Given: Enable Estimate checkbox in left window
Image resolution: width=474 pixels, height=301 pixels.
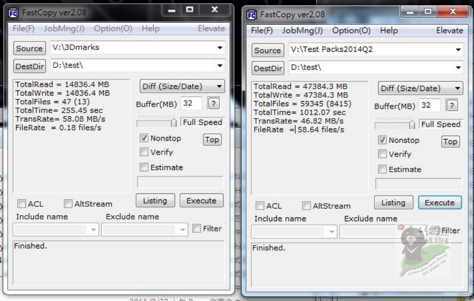Looking at the screenshot, I should 144,167.
